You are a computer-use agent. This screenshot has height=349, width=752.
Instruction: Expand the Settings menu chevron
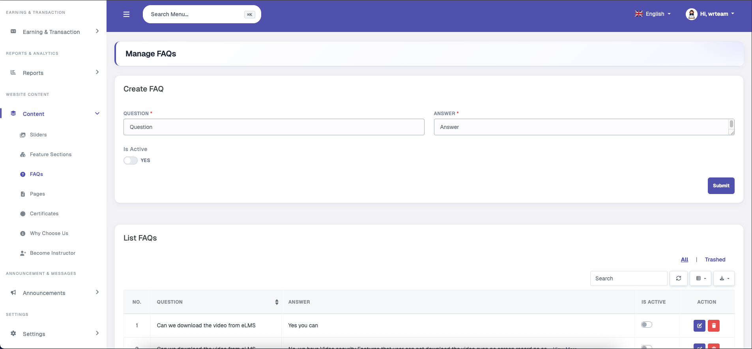(97, 333)
